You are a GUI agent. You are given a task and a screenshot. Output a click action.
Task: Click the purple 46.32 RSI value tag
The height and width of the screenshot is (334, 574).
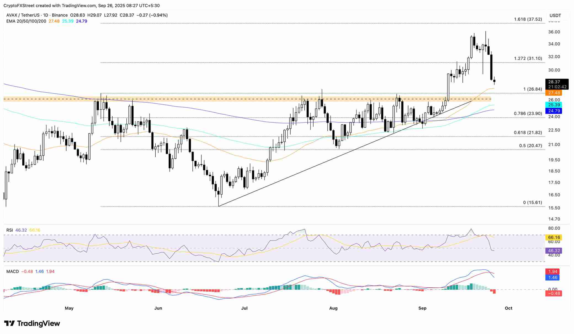point(554,251)
